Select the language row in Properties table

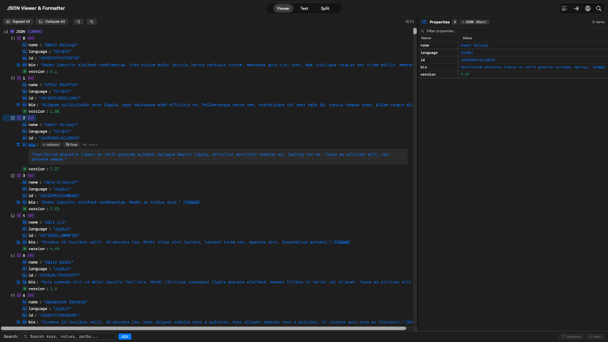[512, 53]
